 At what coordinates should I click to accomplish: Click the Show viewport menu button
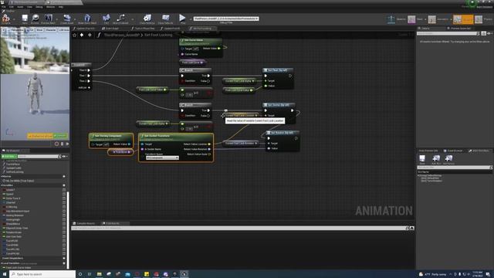tap(39, 30)
